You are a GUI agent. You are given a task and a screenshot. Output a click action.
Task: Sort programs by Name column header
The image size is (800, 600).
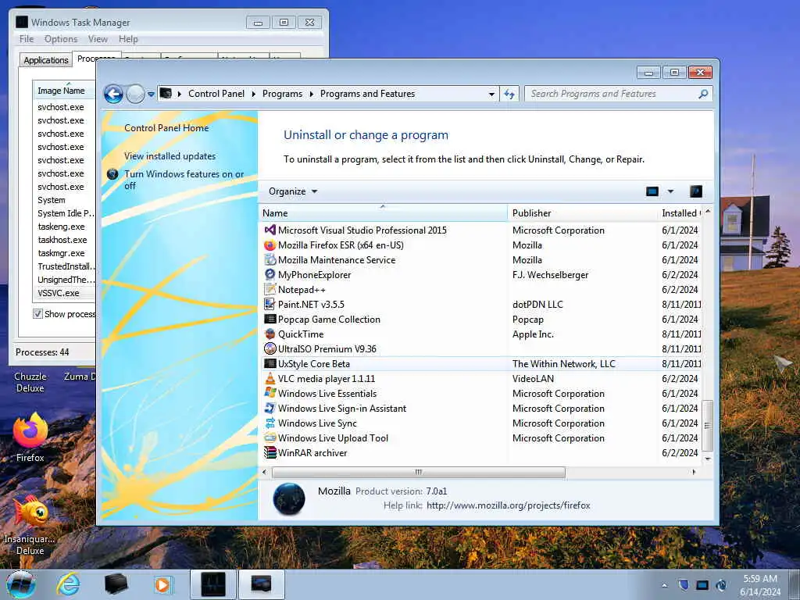(x=383, y=212)
